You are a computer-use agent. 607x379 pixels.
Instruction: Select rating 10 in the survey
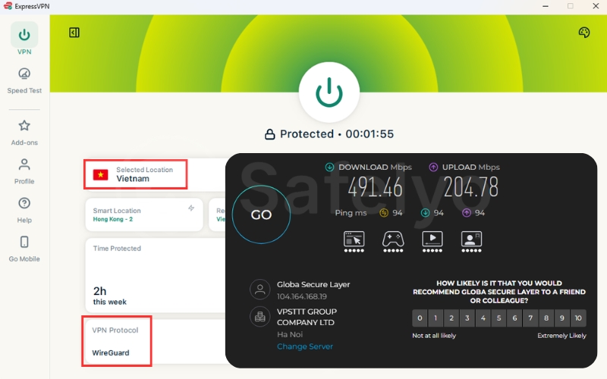578,318
